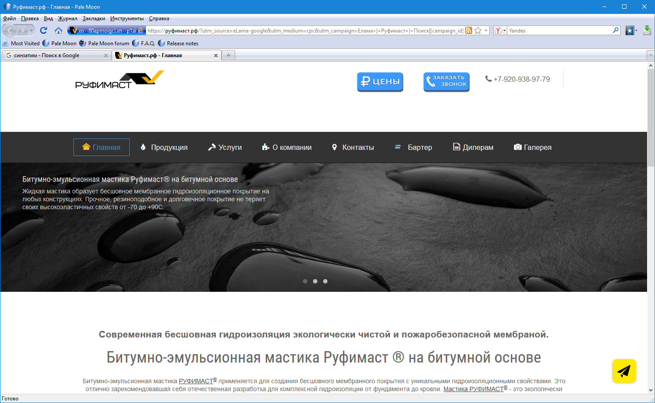Open the Правка menu

point(30,18)
